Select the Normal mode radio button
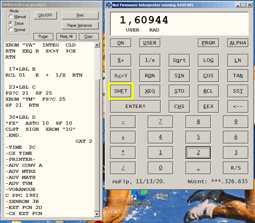This screenshot has width=255, height=223. coord(11,30)
